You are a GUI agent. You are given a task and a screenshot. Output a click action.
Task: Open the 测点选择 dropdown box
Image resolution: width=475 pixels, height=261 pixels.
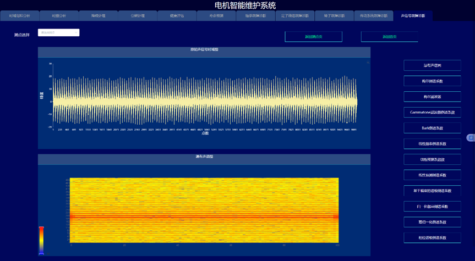click(x=58, y=33)
